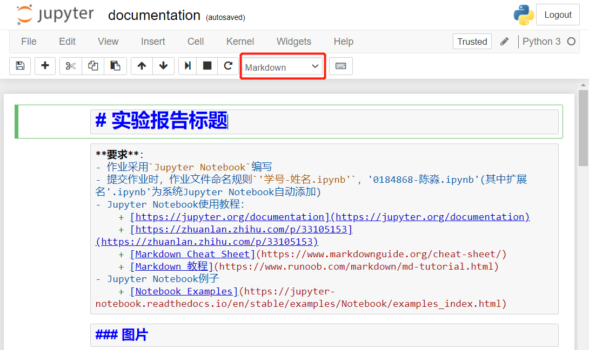Cut selected cells with scissors icon
589x350 pixels.
(71, 66)
